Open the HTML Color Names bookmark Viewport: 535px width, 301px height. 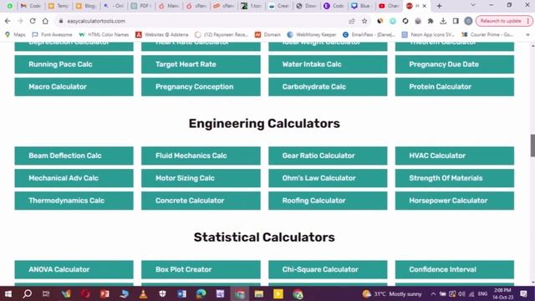pyautogui.click(x=104, y=34)
